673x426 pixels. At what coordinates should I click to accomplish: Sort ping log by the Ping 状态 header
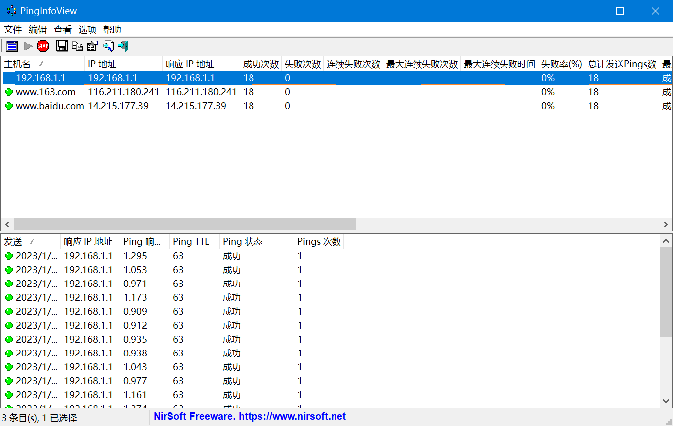click(x=257, y=242)
